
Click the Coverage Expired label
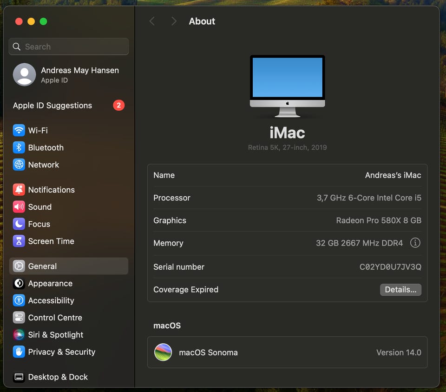pos(186,290)
